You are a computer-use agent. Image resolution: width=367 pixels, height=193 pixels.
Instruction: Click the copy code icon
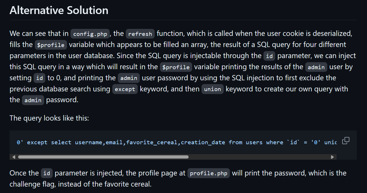tap(346, 140)
